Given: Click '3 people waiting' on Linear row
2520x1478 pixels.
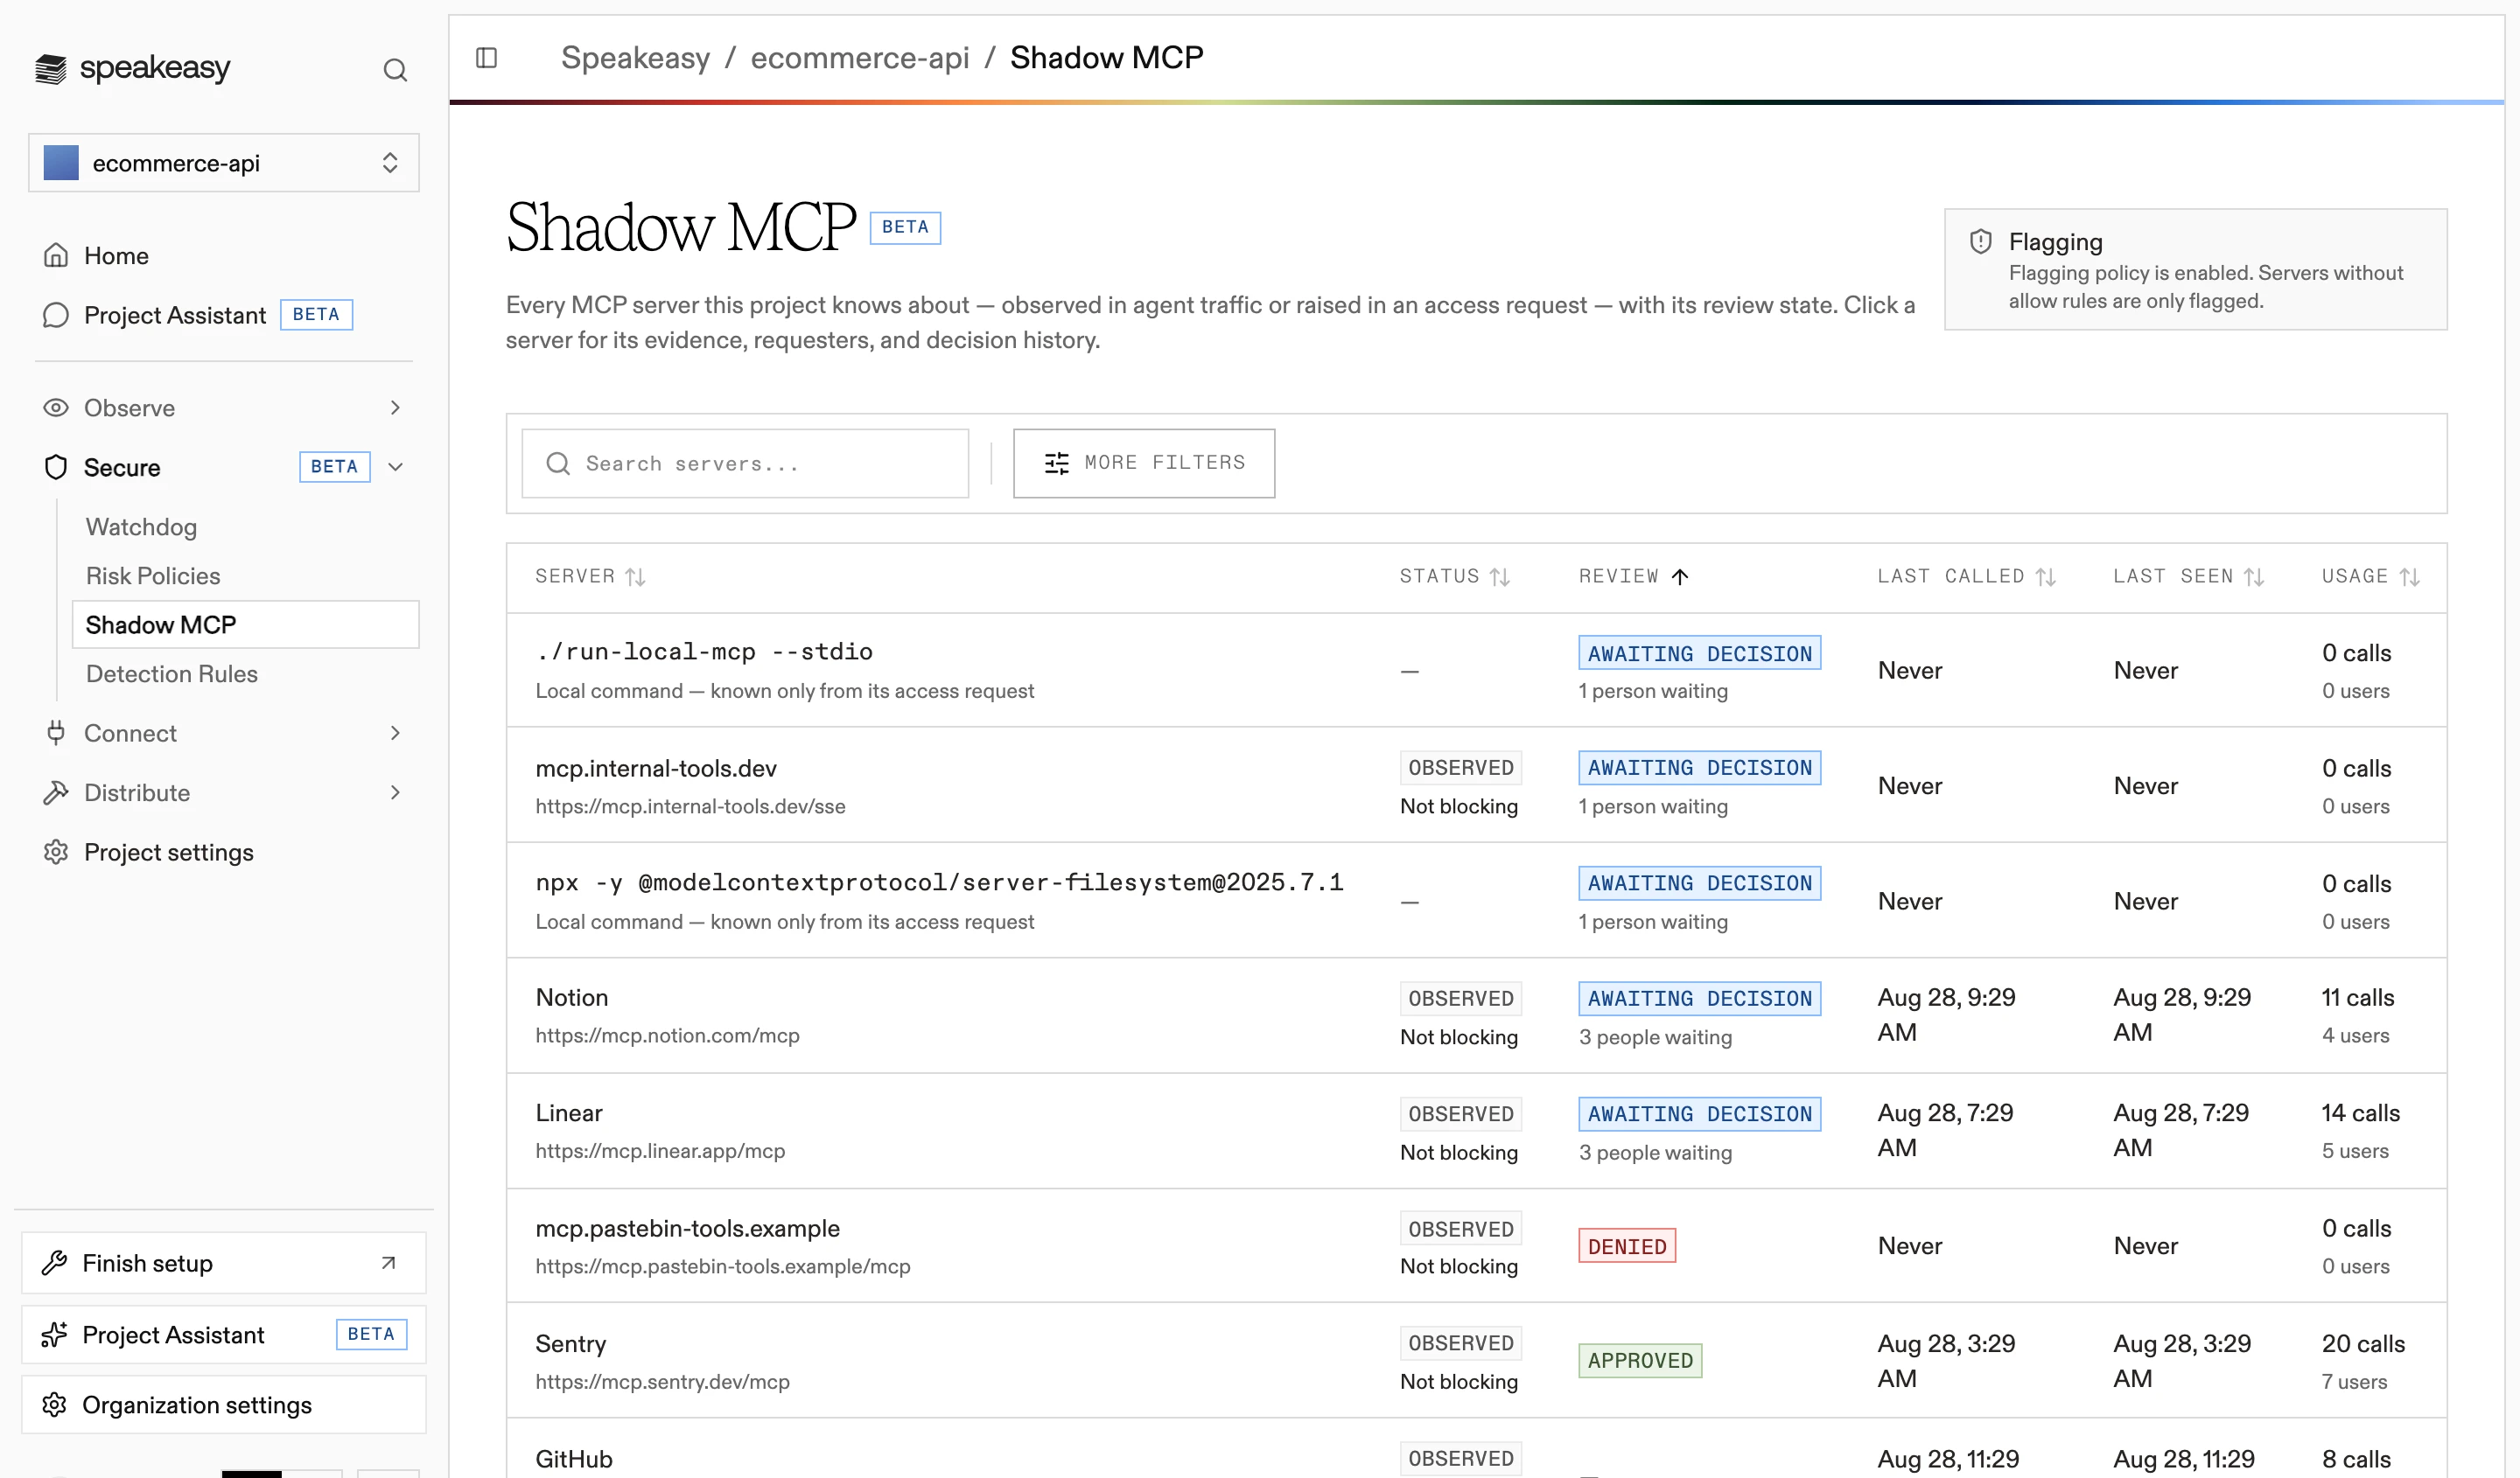Looking at the screenshot, I should click(1655, 1152).
